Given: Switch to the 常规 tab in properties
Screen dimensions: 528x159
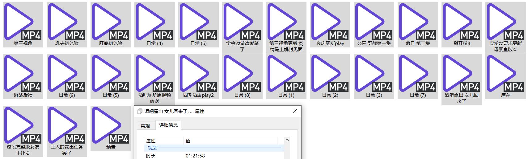Looking at the screenshot, I should tap(145, 126).
